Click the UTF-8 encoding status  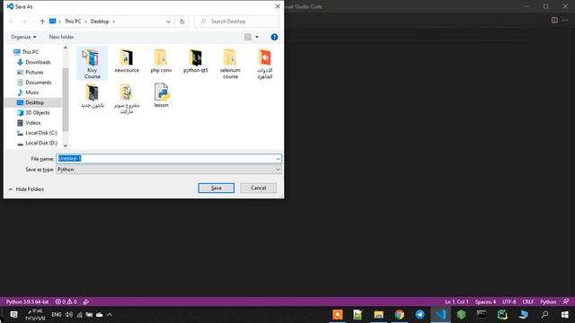click(509, 301)
